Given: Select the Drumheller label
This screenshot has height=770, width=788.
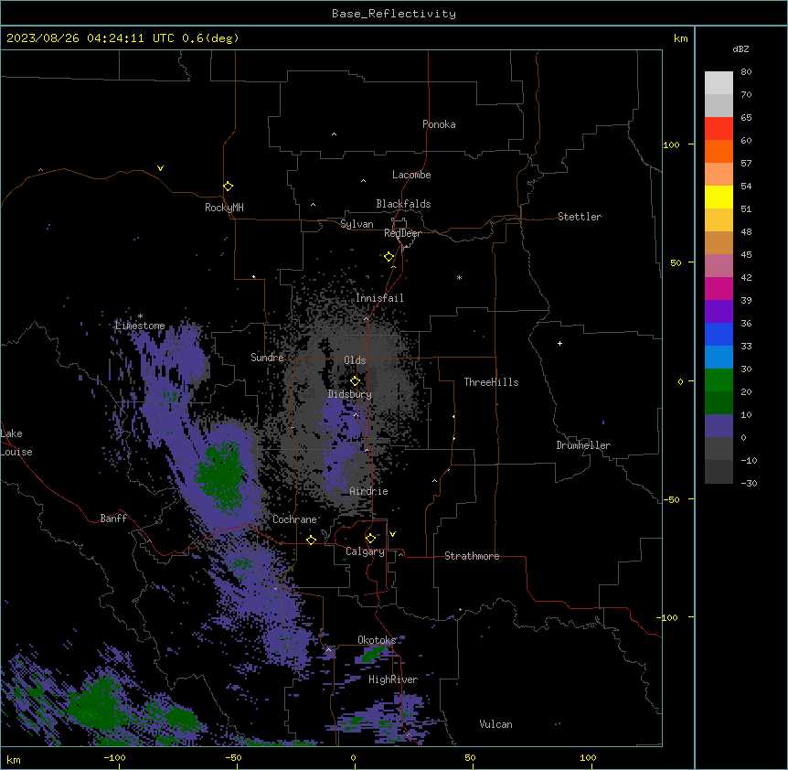Looking at the screenshot, I should coord(583,445).
